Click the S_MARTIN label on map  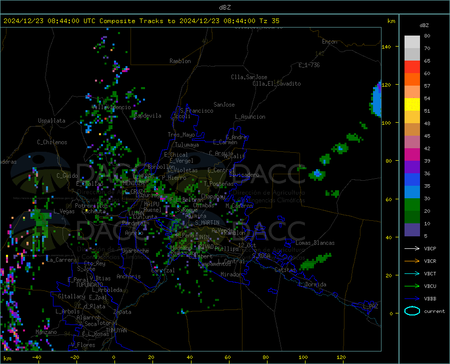[207, 223]
